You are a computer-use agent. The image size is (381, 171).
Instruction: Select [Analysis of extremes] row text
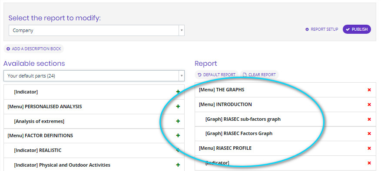[x=39, y=121]
